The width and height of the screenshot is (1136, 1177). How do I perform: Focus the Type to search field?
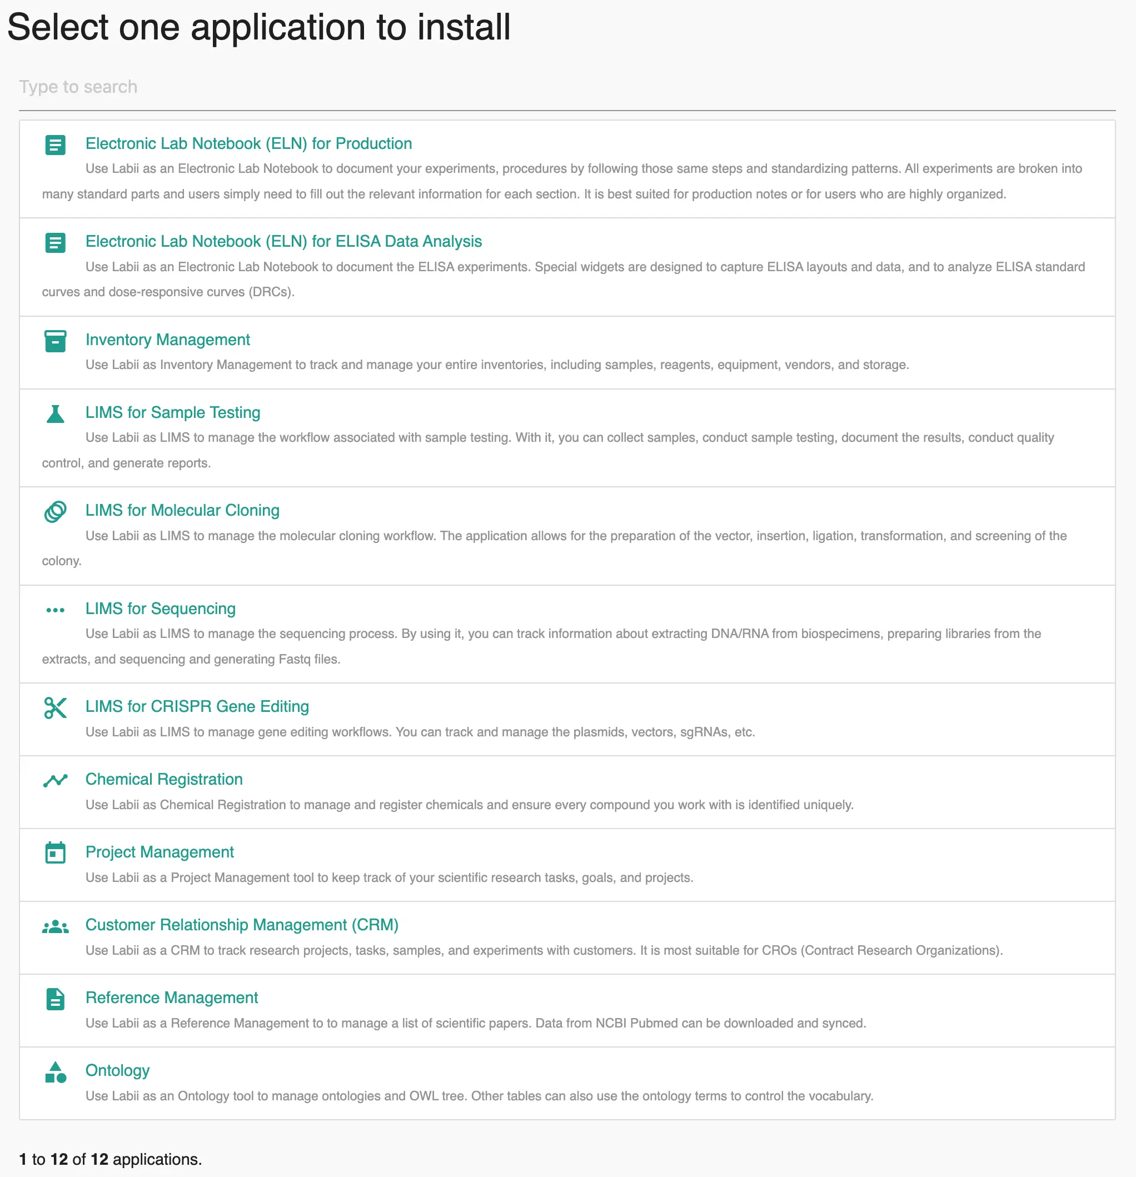(567, 87)
